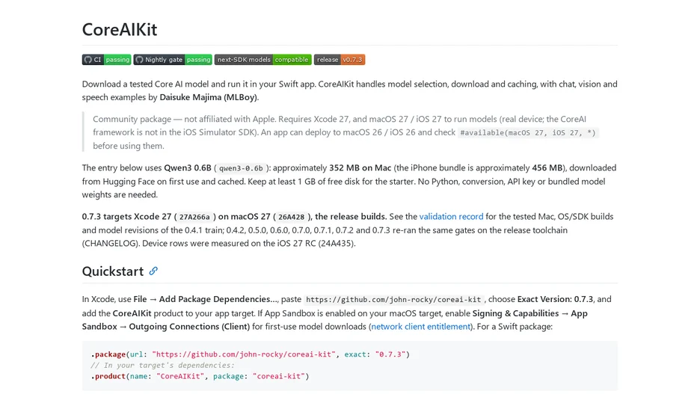This screenshot has height=394, width=700.
Task: Click "0.7.3 targets Xcode 27" bold text
Action: click(x=126, y=216)
